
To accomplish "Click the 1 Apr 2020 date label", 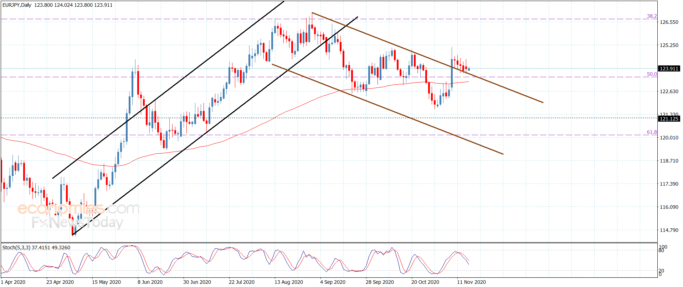I will 13,282.
